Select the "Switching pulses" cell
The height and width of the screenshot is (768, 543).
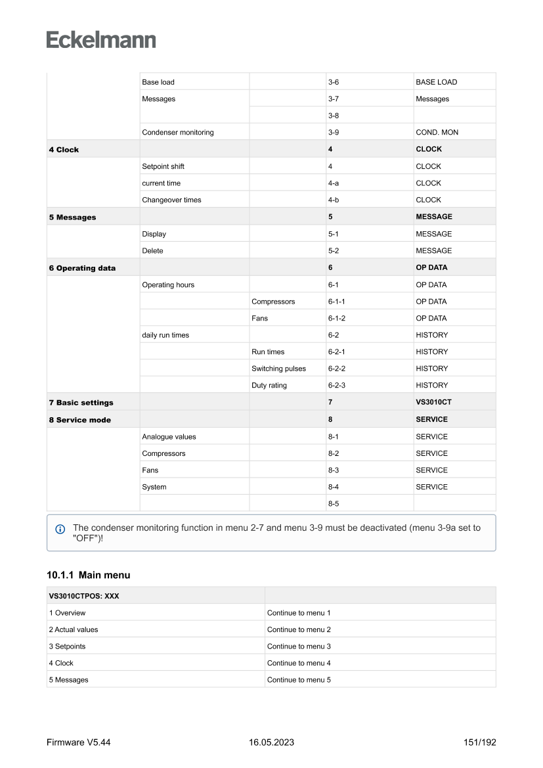click(x=278, y=369)
